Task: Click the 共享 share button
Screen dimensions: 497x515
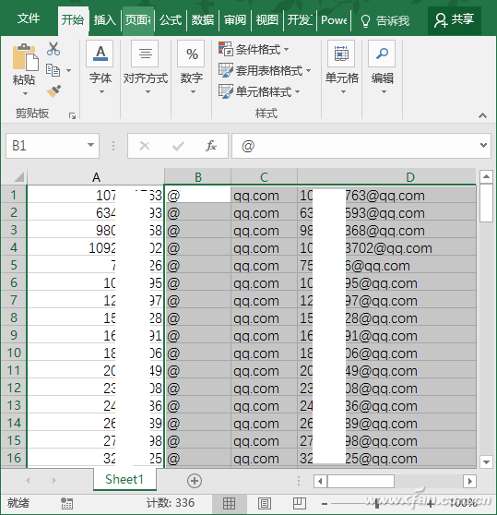Action: [455, 19]
